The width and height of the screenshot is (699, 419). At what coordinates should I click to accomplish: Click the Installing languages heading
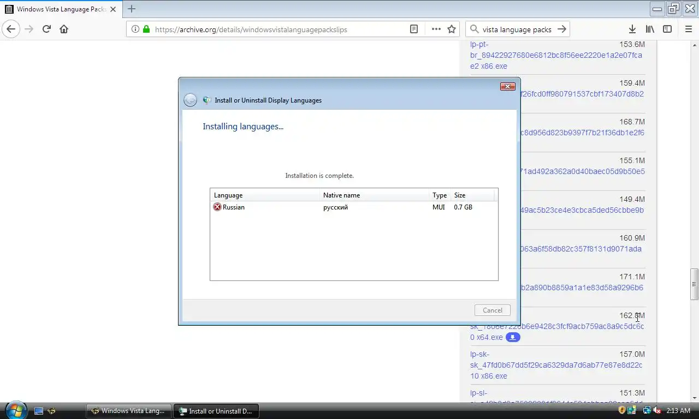point(243,126)
